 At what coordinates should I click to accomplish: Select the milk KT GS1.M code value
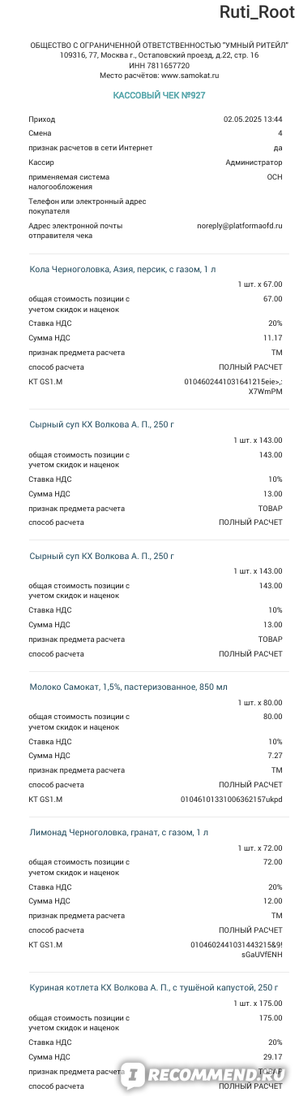(x=232, y=800)
